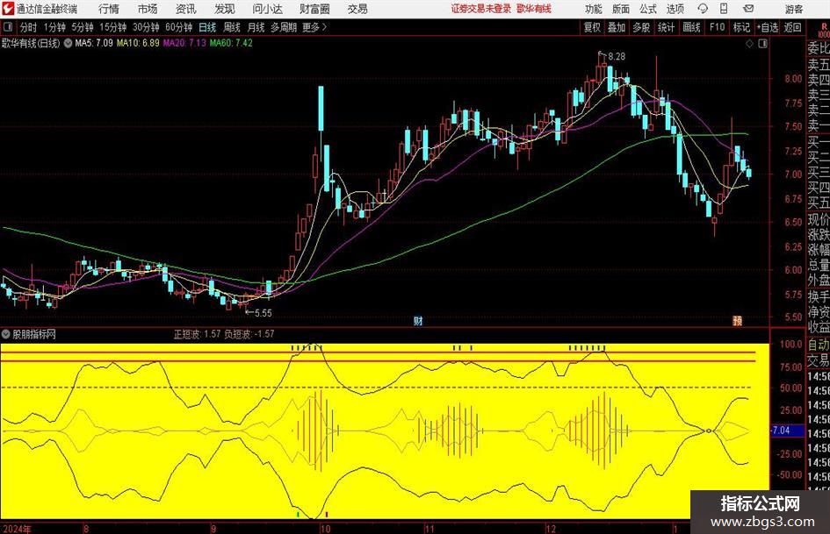Expand the 更多 period options
830x534 pixels.
tap(314, 27)
